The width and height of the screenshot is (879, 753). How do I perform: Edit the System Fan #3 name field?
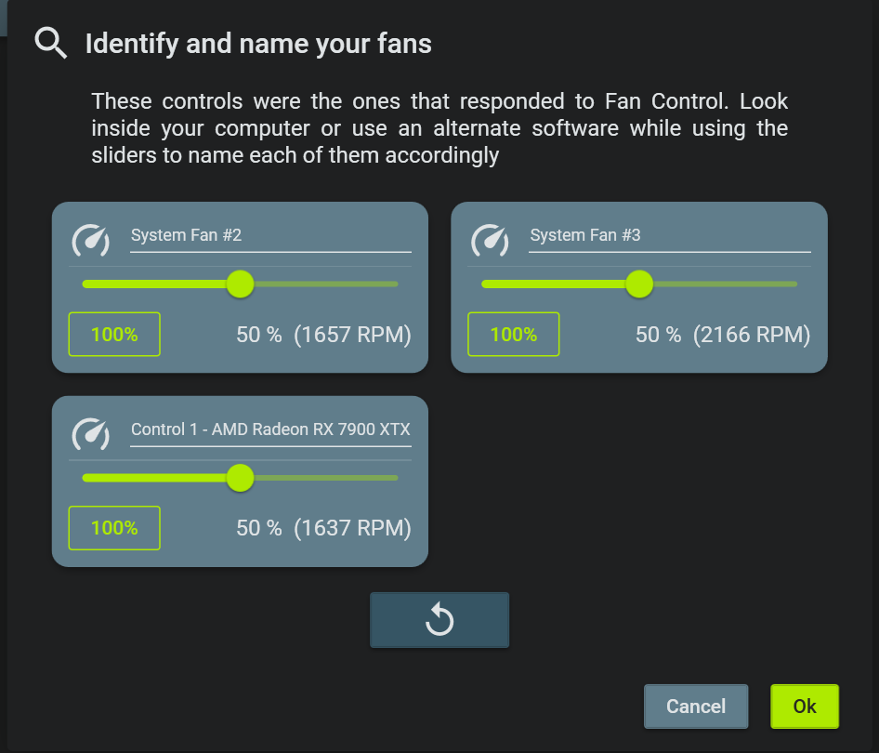pyautogui.click(x=670, y=236)
